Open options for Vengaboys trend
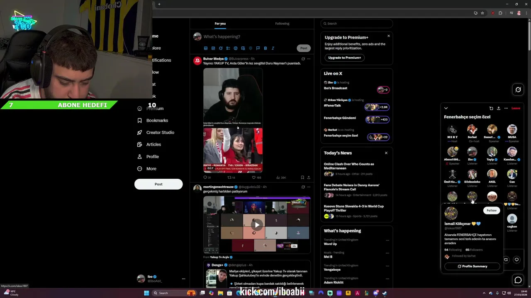Screen dimensions: 531x298 pyautogui.click(x=387, y=266)
